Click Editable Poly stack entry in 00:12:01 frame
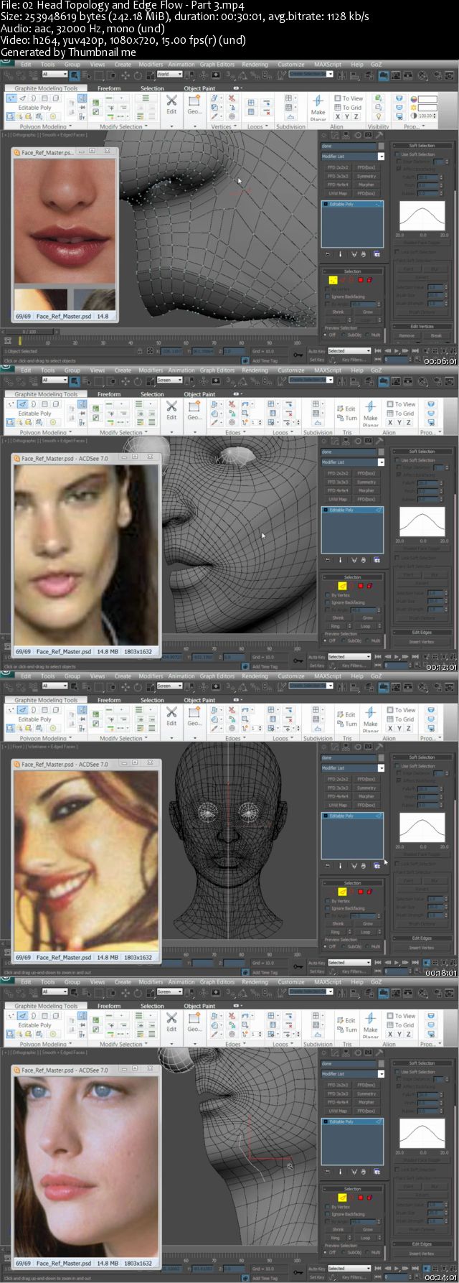Viewport: 459px width, 1283px height. point(352,510)
